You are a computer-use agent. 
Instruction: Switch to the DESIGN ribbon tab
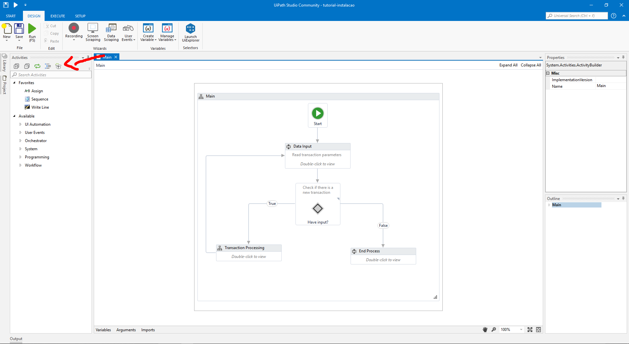click(x=34, y=16)
